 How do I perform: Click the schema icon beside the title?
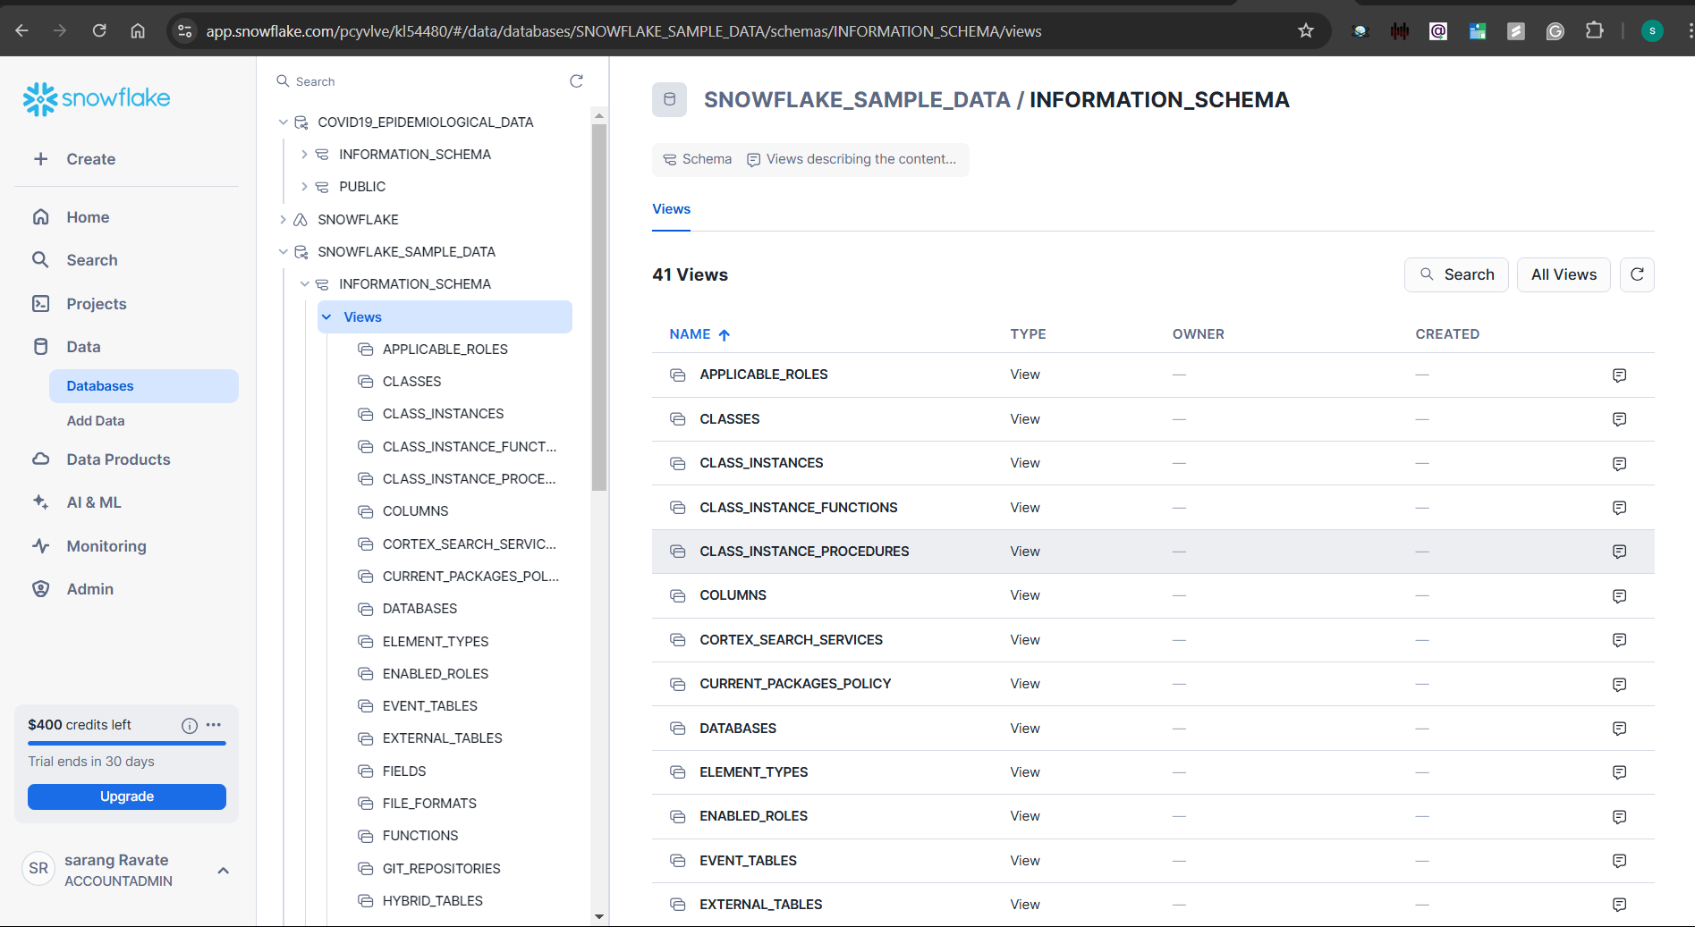[x=669, y=99]
